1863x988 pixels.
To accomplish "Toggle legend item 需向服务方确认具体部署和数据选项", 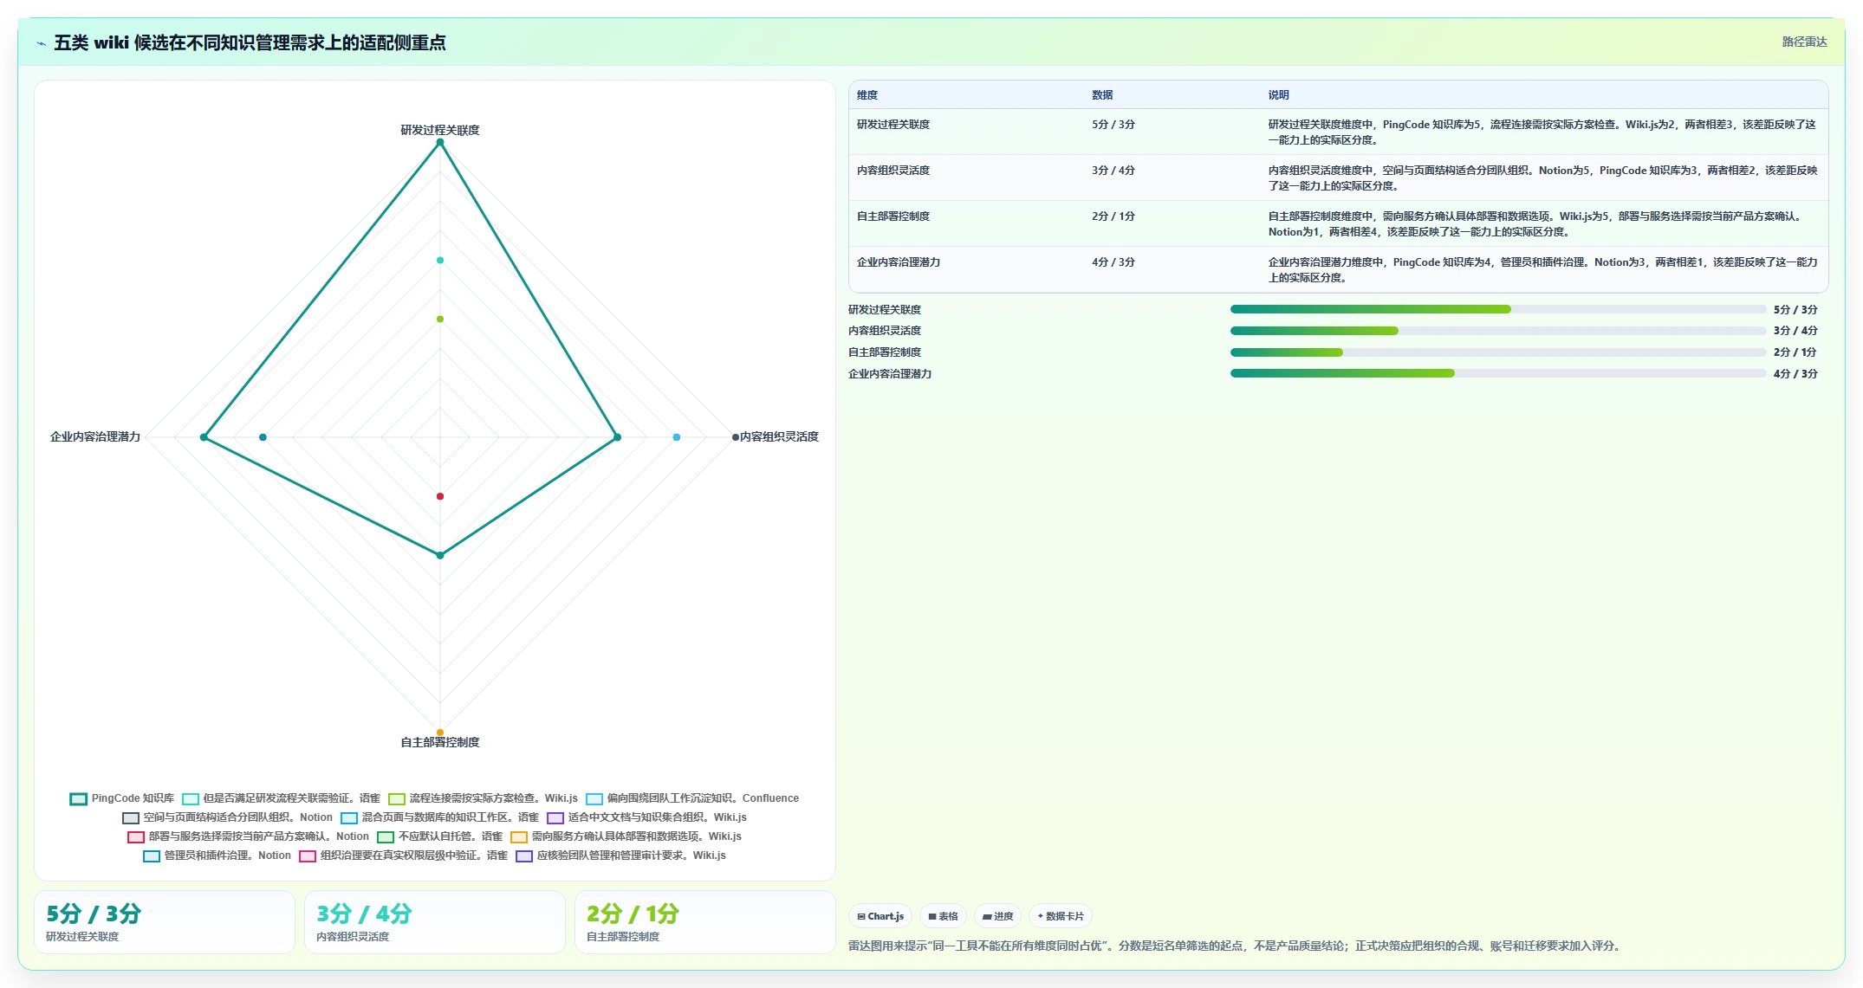I will tap(626, 836).
